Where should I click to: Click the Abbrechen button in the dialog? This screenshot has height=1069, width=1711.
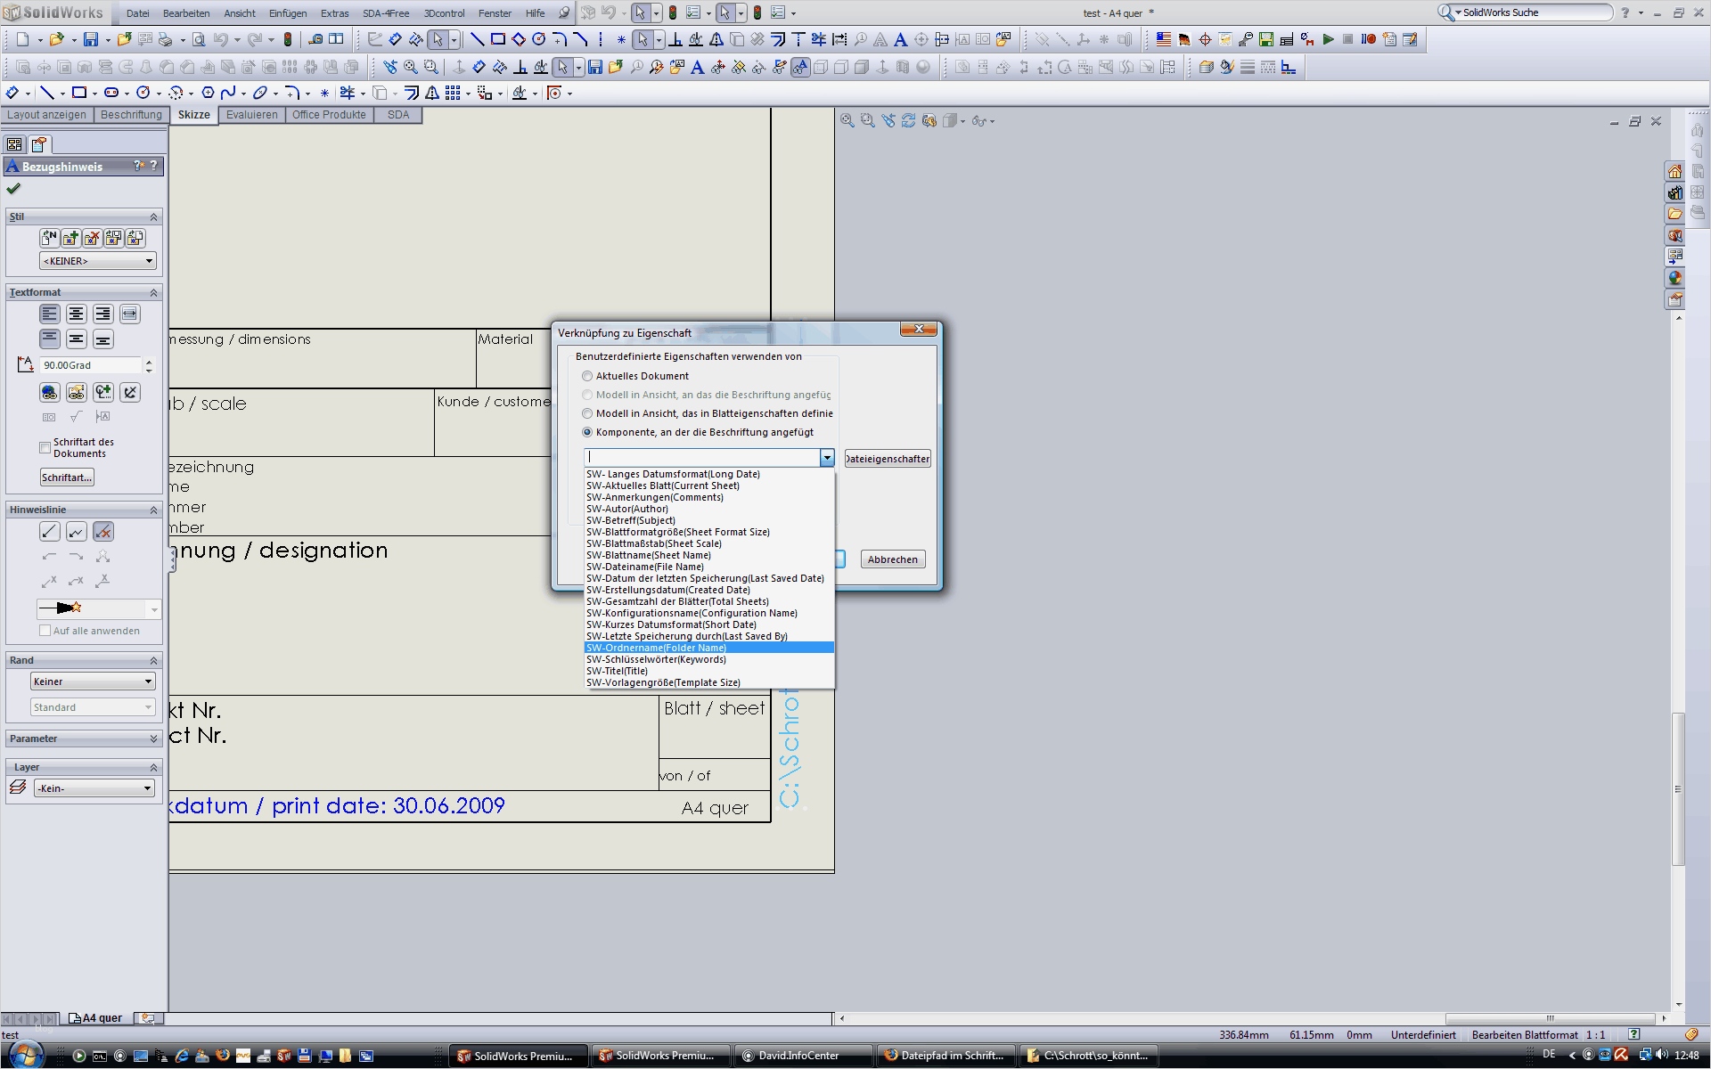coord(892,559)
